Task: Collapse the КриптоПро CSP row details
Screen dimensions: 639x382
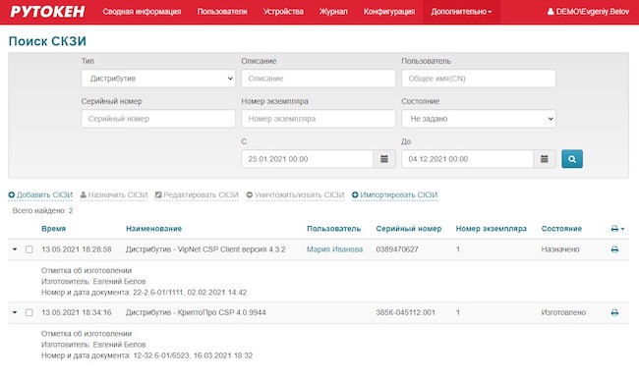Action: pos(15,312)
